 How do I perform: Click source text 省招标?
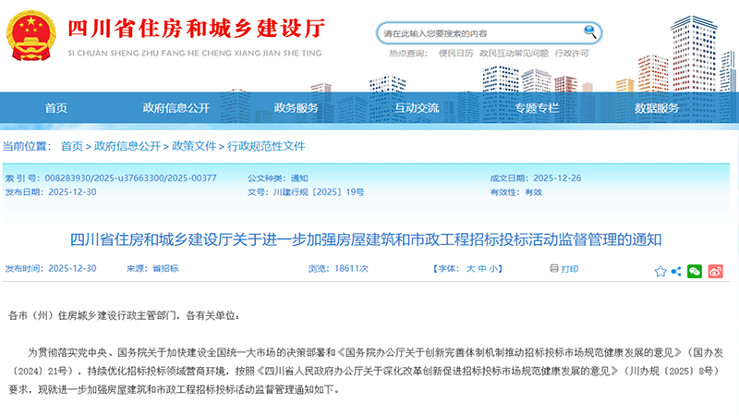(165, 268)
